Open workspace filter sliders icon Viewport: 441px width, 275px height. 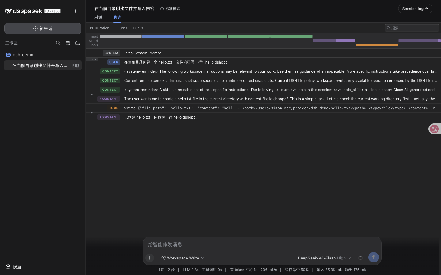pos(68,43)
